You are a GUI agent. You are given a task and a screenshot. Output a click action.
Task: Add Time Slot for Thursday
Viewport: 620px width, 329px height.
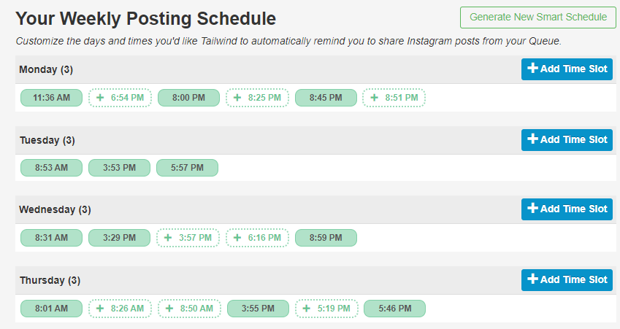coord(567,280)
